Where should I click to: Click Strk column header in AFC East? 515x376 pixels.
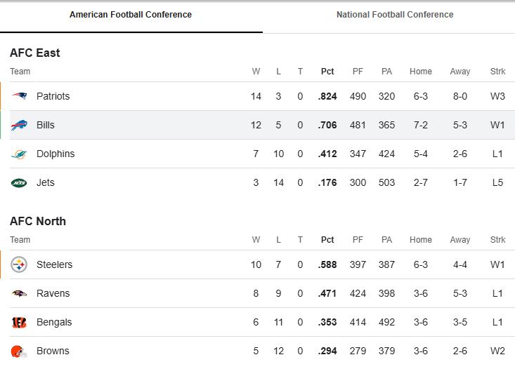point(497,72)
